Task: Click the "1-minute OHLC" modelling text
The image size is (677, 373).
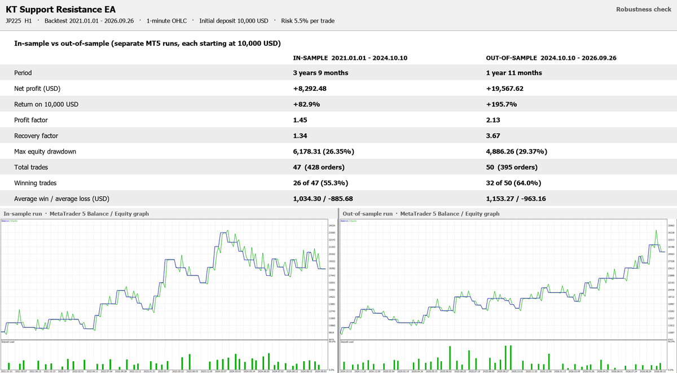Action: coord(167,21)
